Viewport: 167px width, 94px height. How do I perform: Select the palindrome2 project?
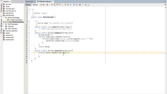[x=10, y=15]
